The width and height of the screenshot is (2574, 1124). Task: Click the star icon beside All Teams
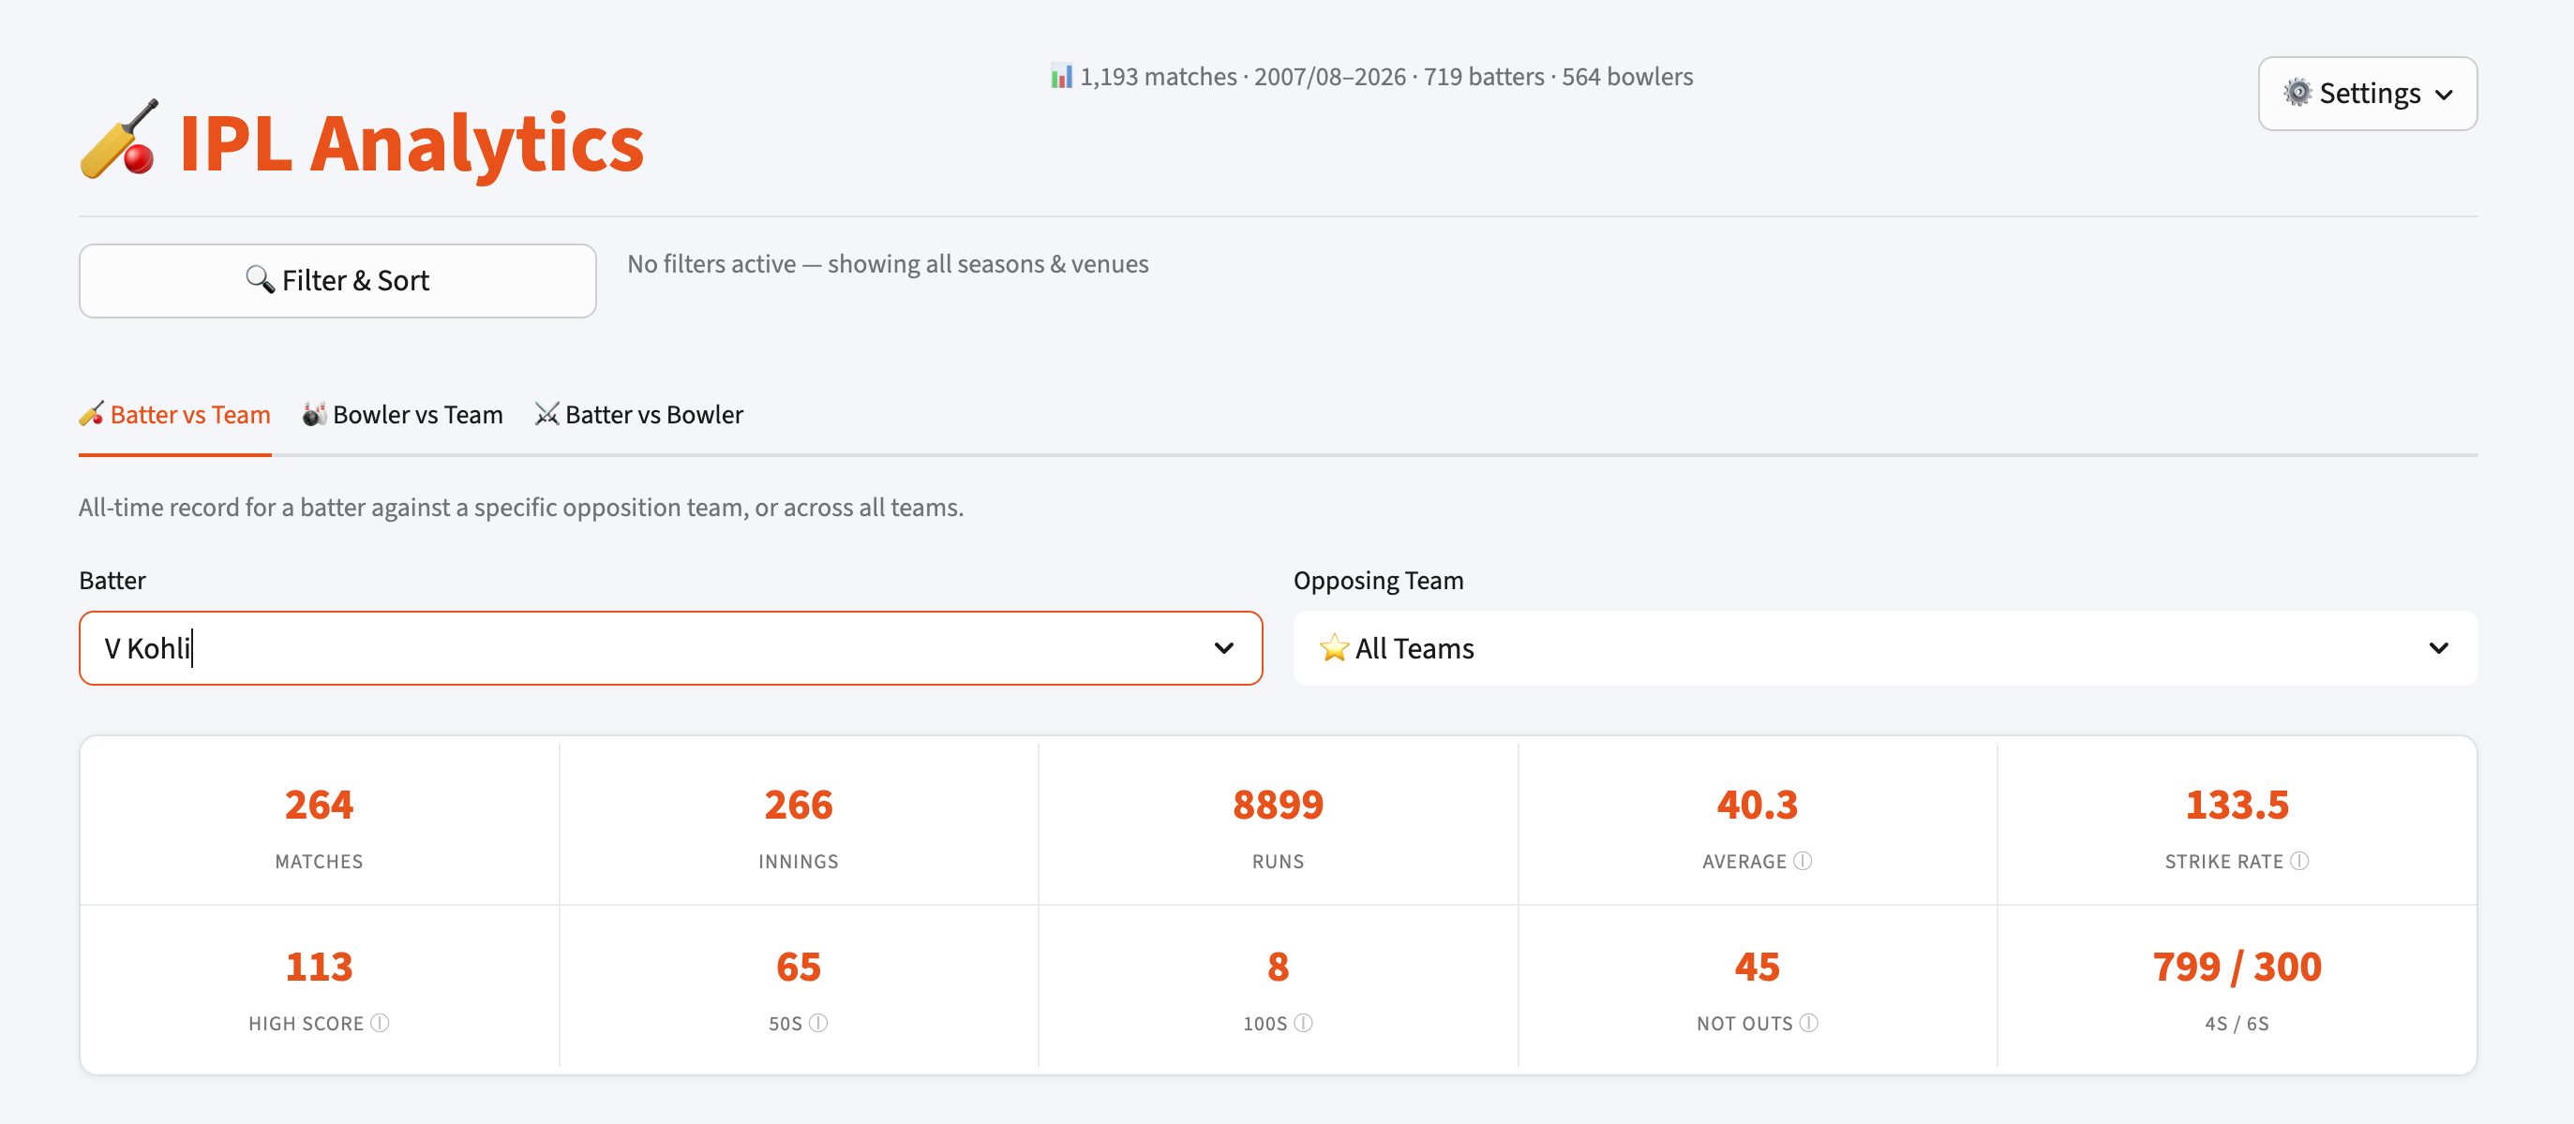pos(1333,648)
